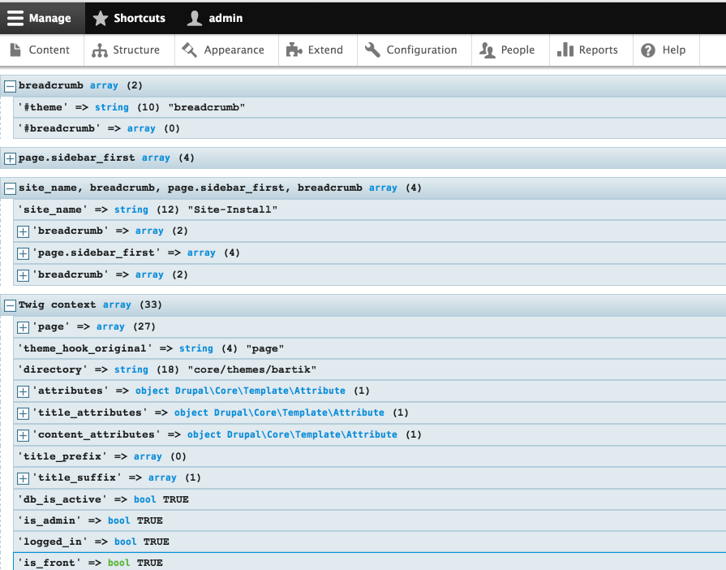Select the 'is_front' bool TRUE row
Viewport: 726px width, 570px height.
[369, 562]
